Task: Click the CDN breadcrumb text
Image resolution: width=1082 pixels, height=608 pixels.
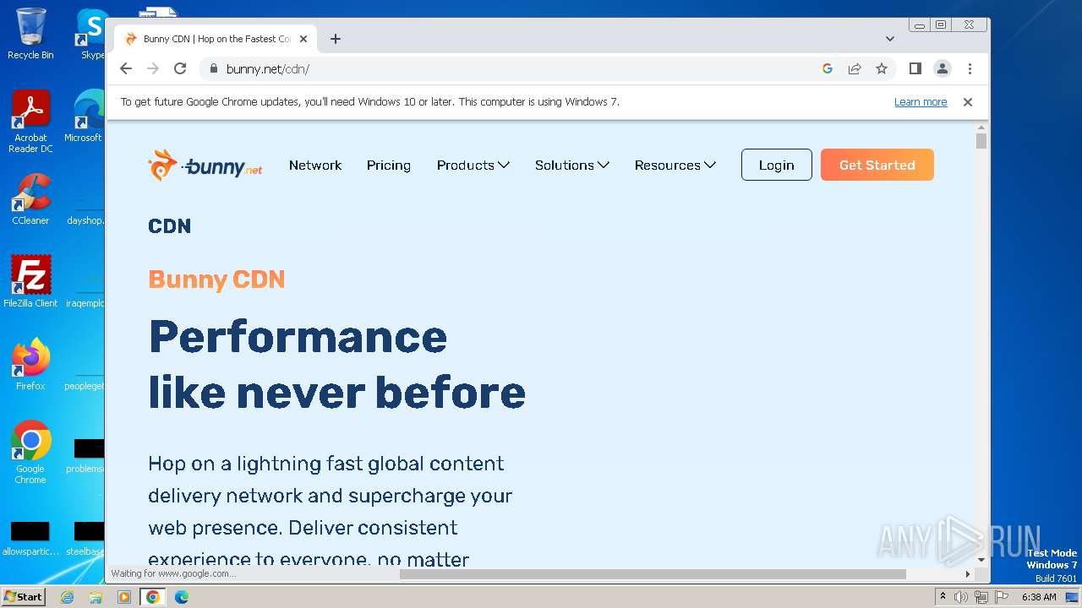Action: 170,226
